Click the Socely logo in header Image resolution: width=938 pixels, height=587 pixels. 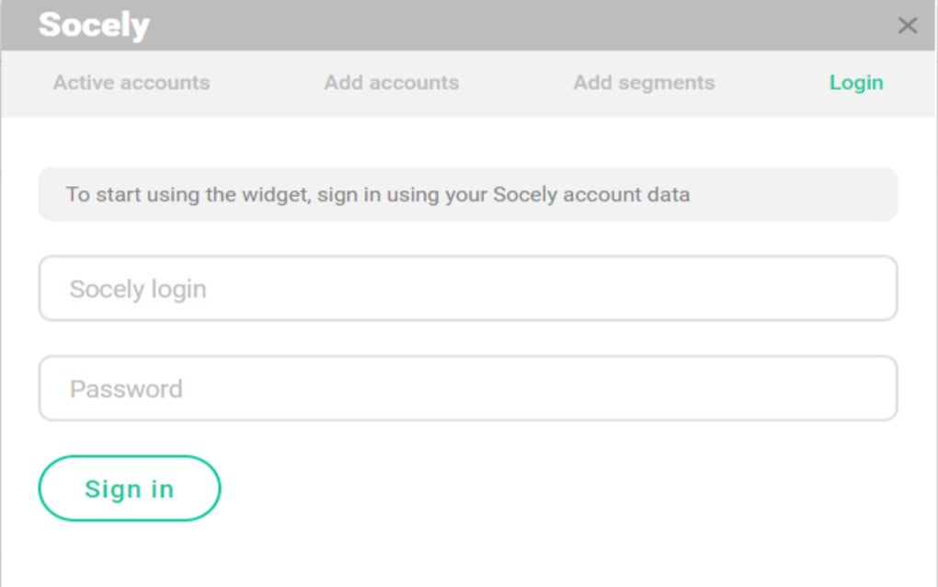[x=94, y=25]
